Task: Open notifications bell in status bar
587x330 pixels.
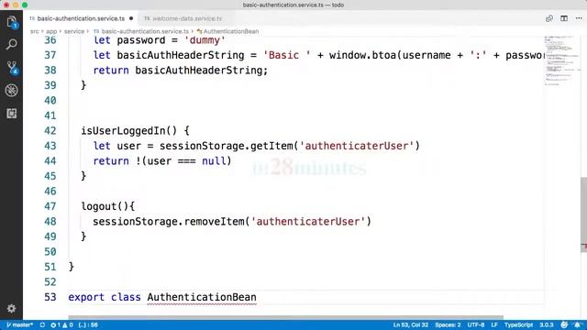Action: [578, 324]
